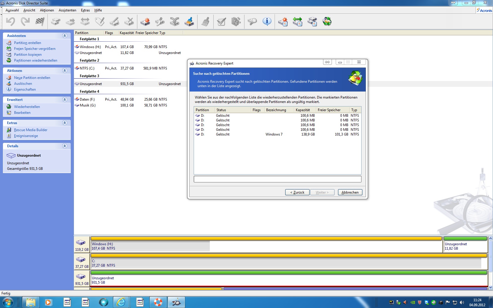Collapse the Details sidebar panel

click(65, 146)
